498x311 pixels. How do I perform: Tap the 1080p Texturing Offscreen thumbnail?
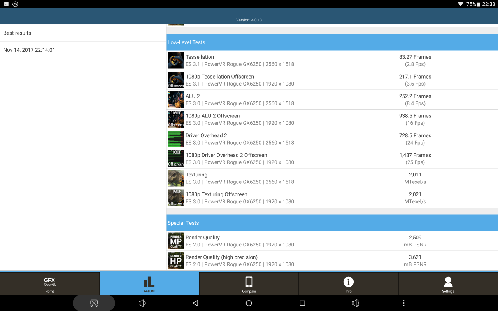tap(176, 198)
